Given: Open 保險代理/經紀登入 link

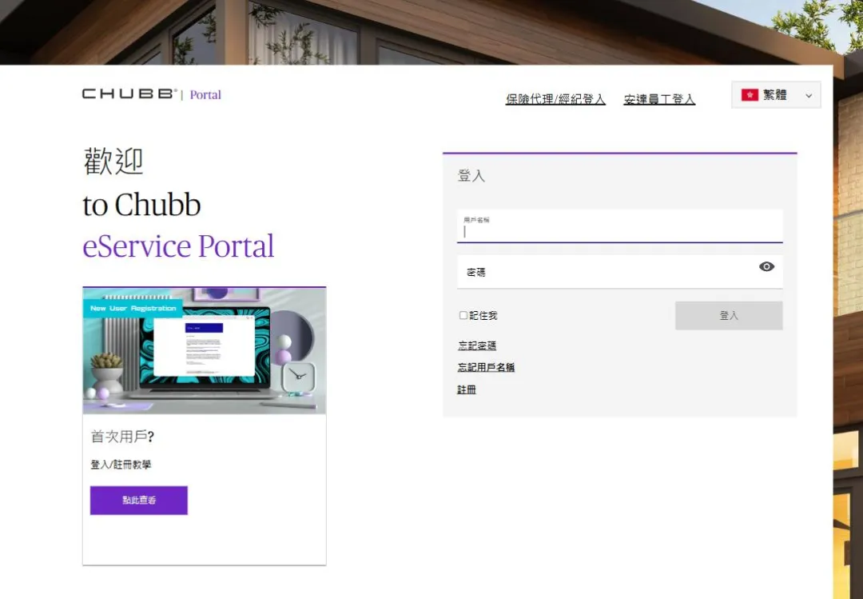Looking at the screenshot, I should point(555,99).
